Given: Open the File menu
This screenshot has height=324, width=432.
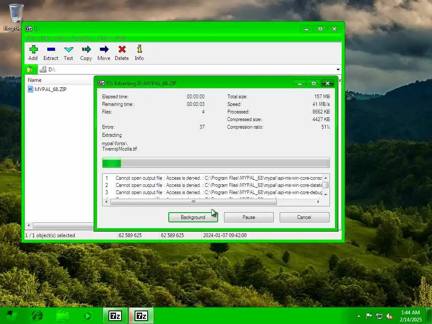Looking at the screenshot, I should (x=31, y=38).
